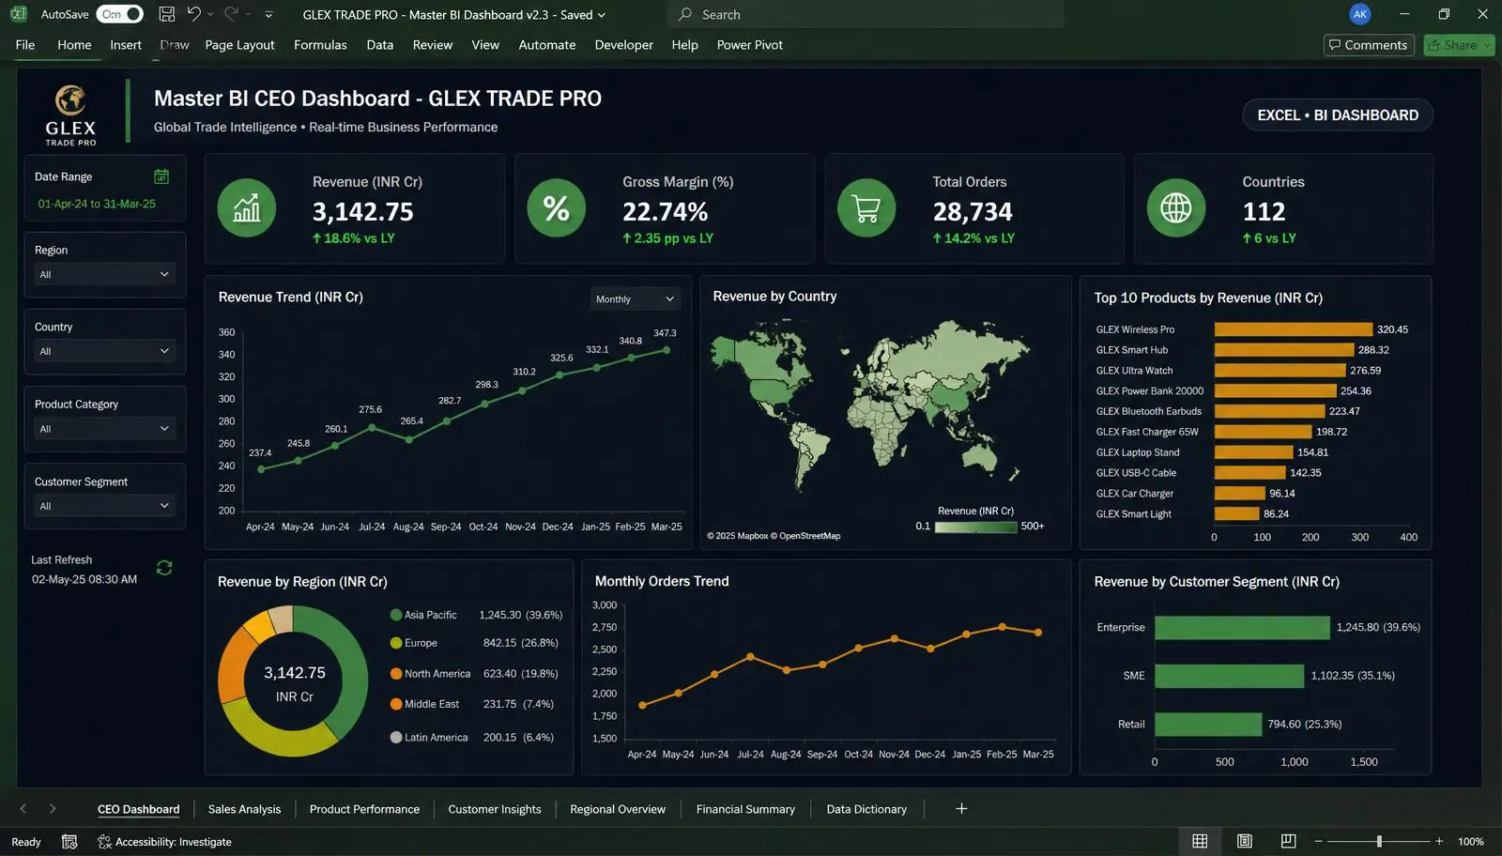Viewport: 1502px width, 856px height.
Task: Open the Regional Overview sheet tab
Action: tap(618, 809)
